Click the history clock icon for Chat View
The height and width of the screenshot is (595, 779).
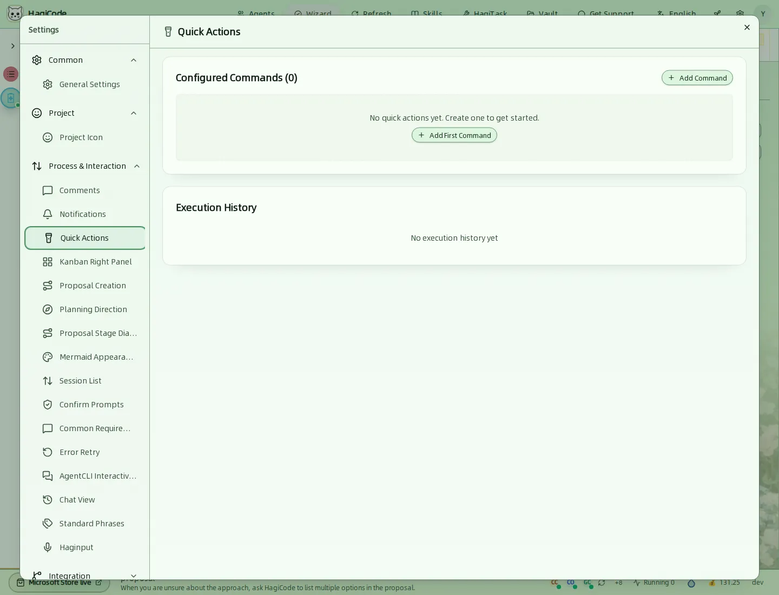48,500
